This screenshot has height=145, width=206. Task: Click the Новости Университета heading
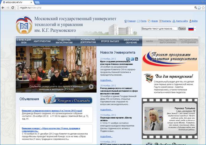coord(117,53)
